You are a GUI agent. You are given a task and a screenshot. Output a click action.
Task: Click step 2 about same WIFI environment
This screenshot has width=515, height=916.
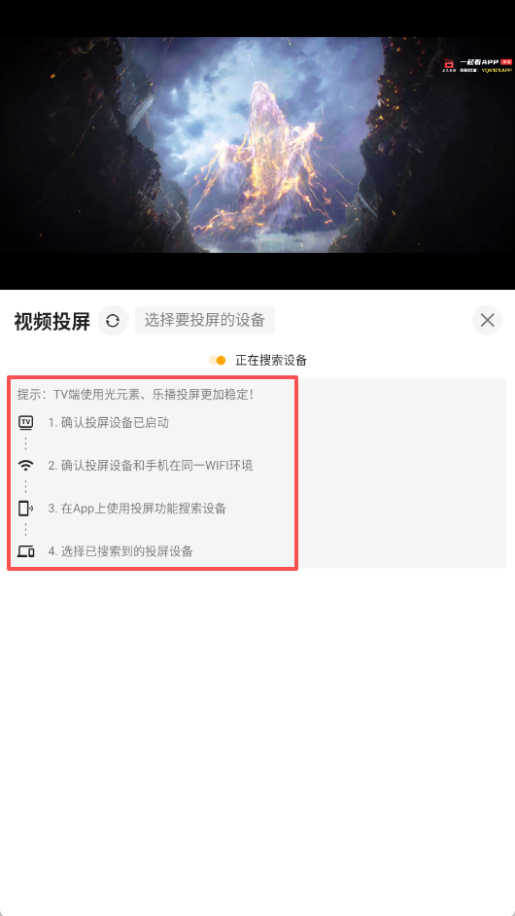coord(151,466)
